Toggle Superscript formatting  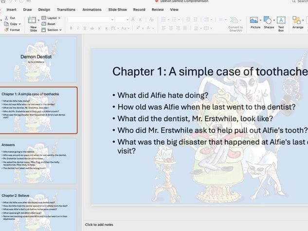(x=100, y=28)
